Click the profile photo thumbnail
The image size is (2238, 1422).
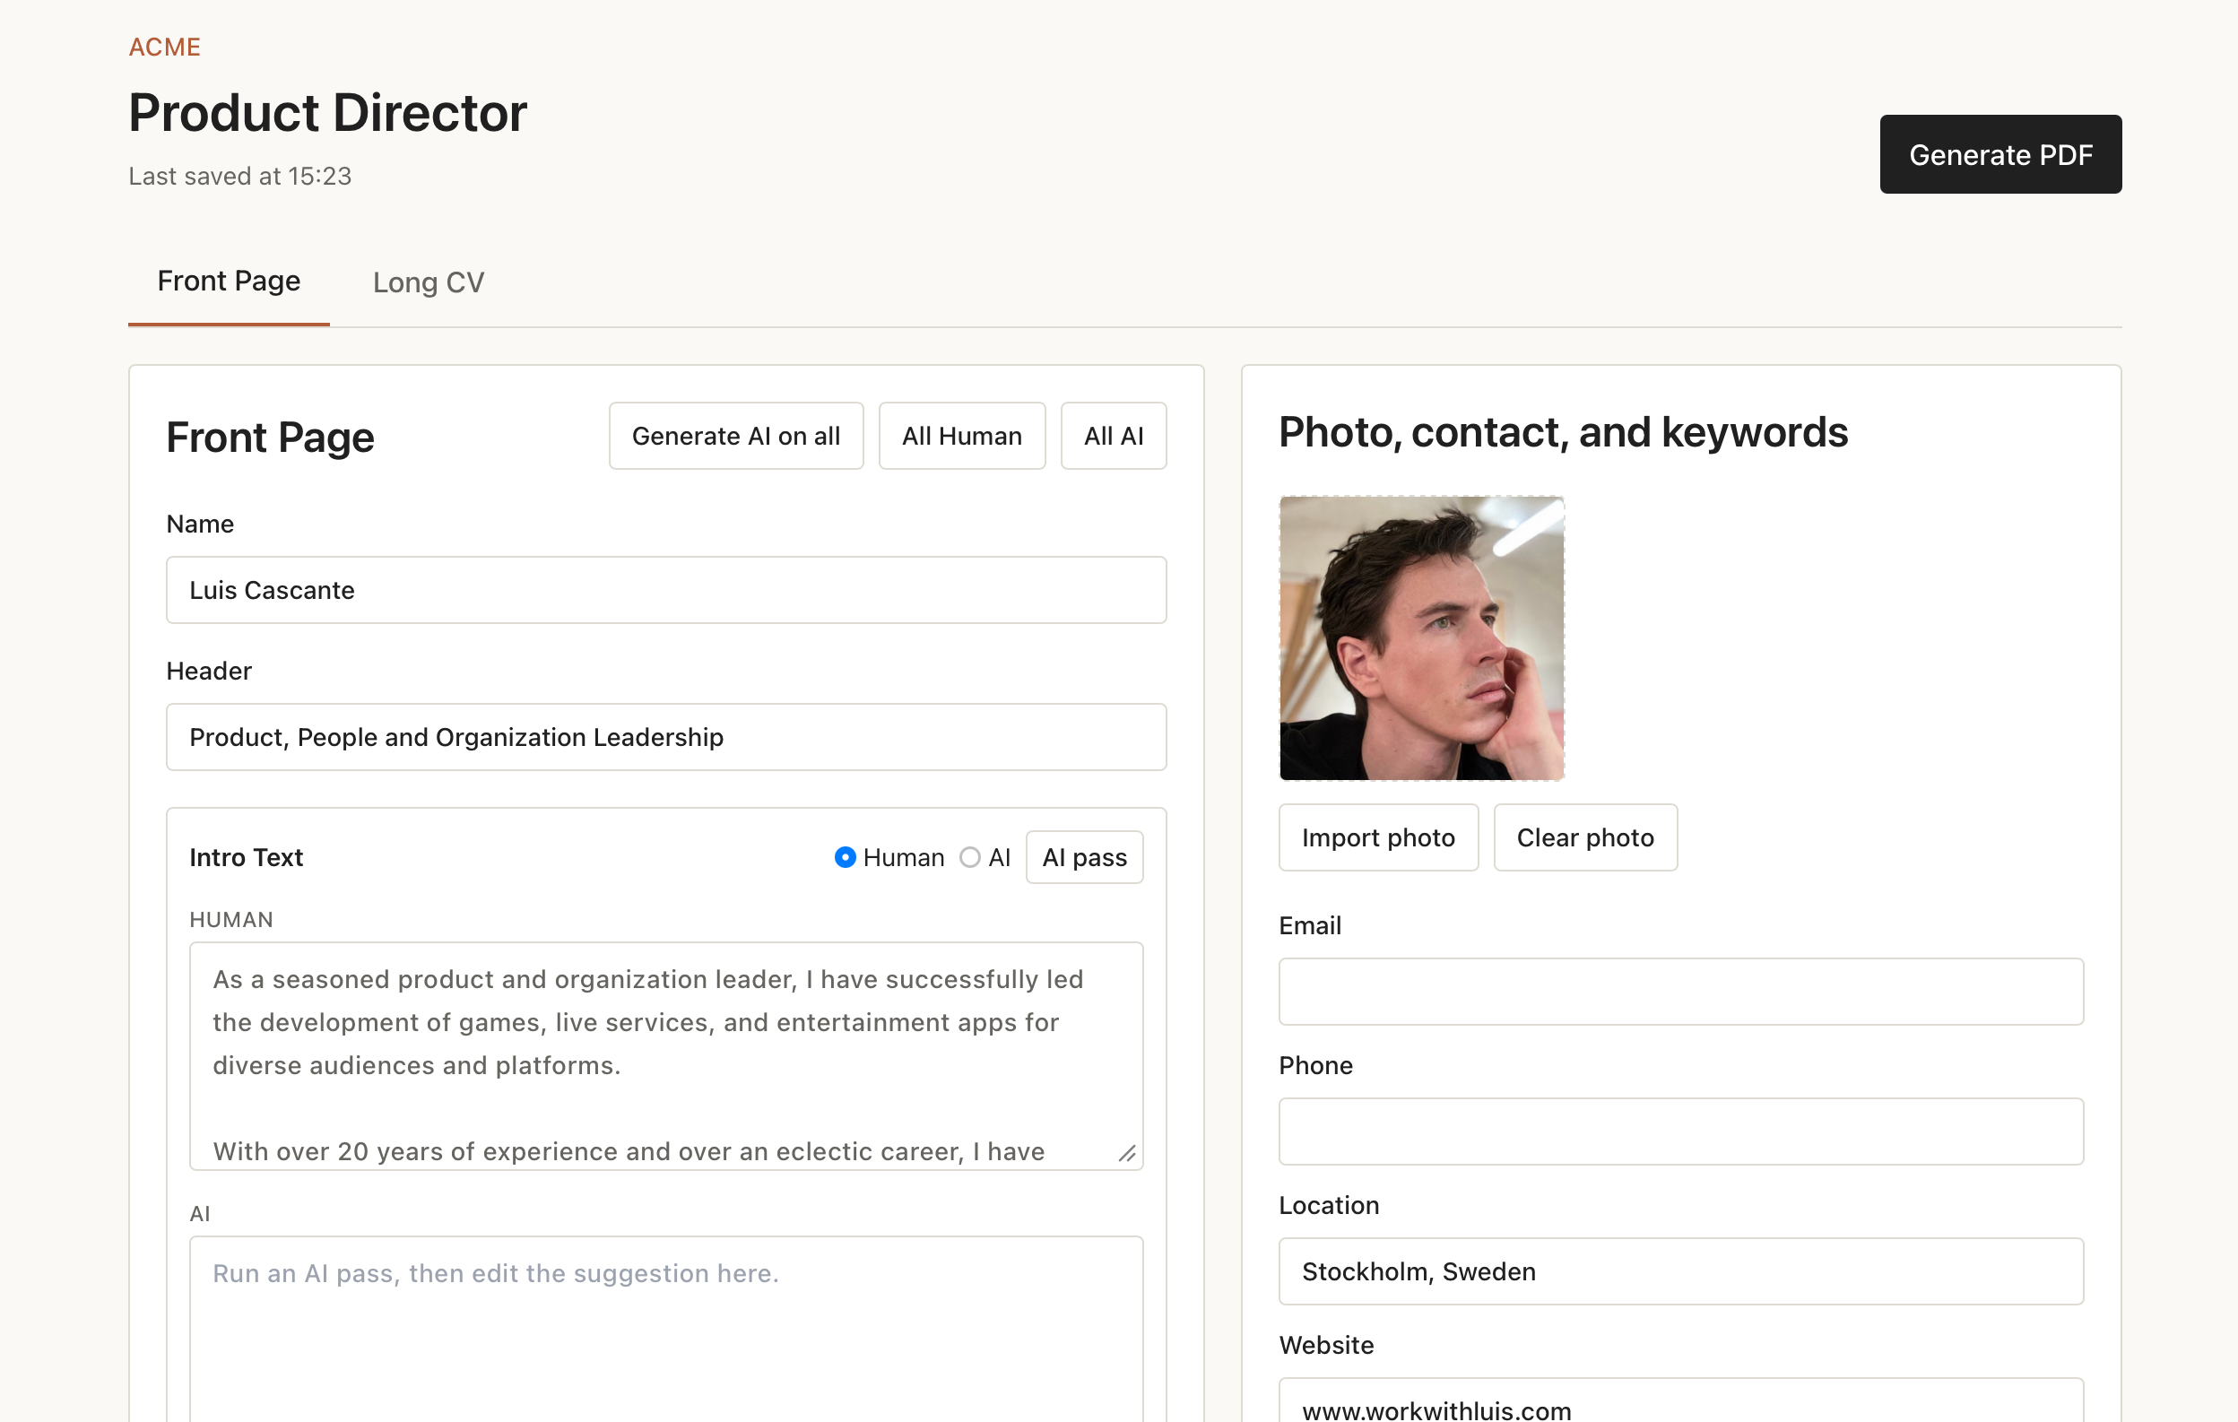pyautogui.click(x=1422, y=638)
